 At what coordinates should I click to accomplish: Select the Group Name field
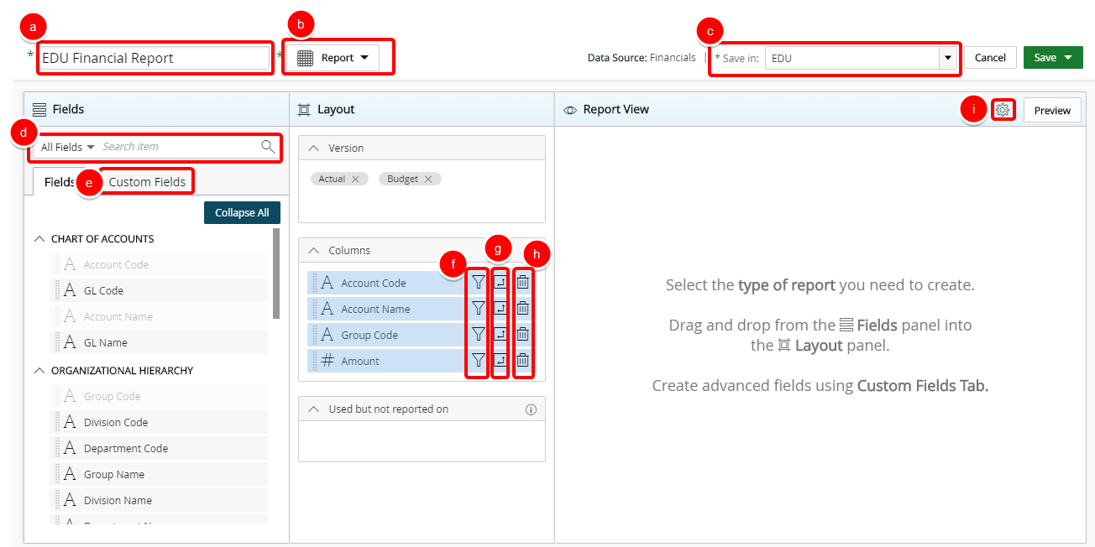(159, 474)
